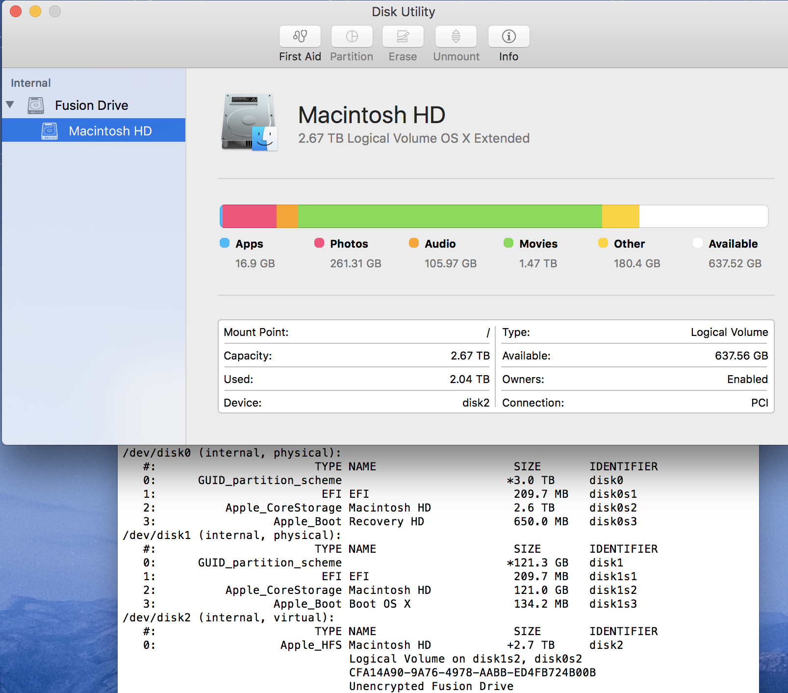Click the 2.67 TB Logical Volume subtitle
The width and height of the screenshot is (788, 693).
coord(414,138)
